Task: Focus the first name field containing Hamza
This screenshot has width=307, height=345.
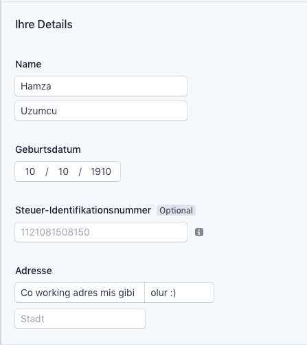Action: (x=101, y=86)
